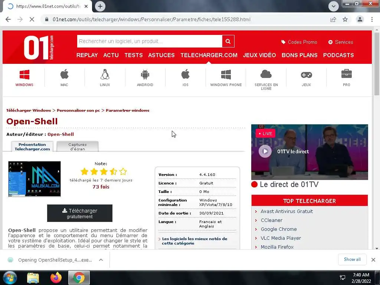Open the REPLAY menu item
Image resolution: width=380 pixels, height=285 pixels.
pyautogui.click(x=87, y=55)
